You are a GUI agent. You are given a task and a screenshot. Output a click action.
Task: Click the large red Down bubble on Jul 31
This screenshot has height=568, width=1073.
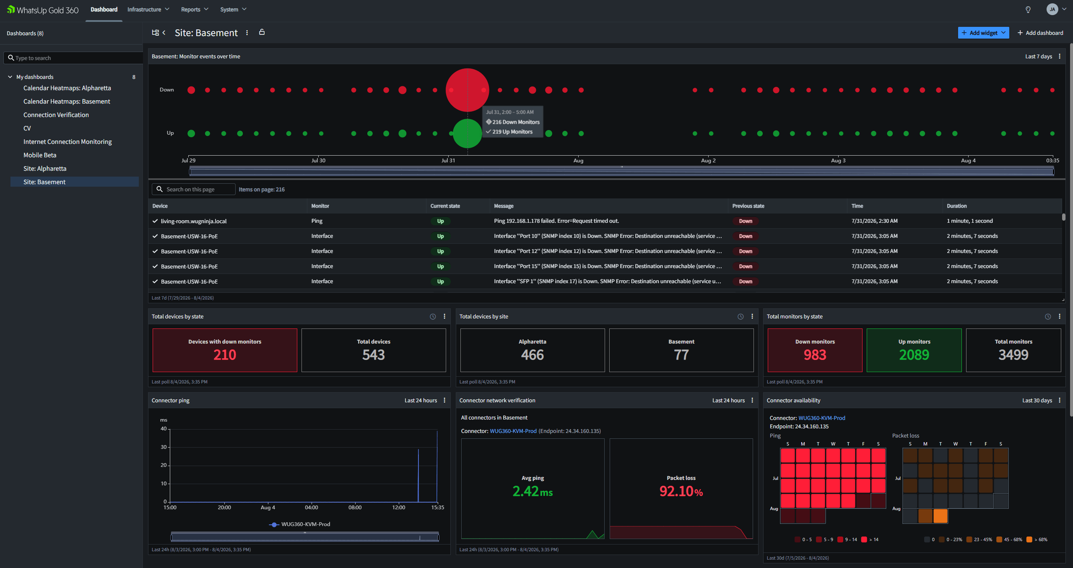point(467,90)
